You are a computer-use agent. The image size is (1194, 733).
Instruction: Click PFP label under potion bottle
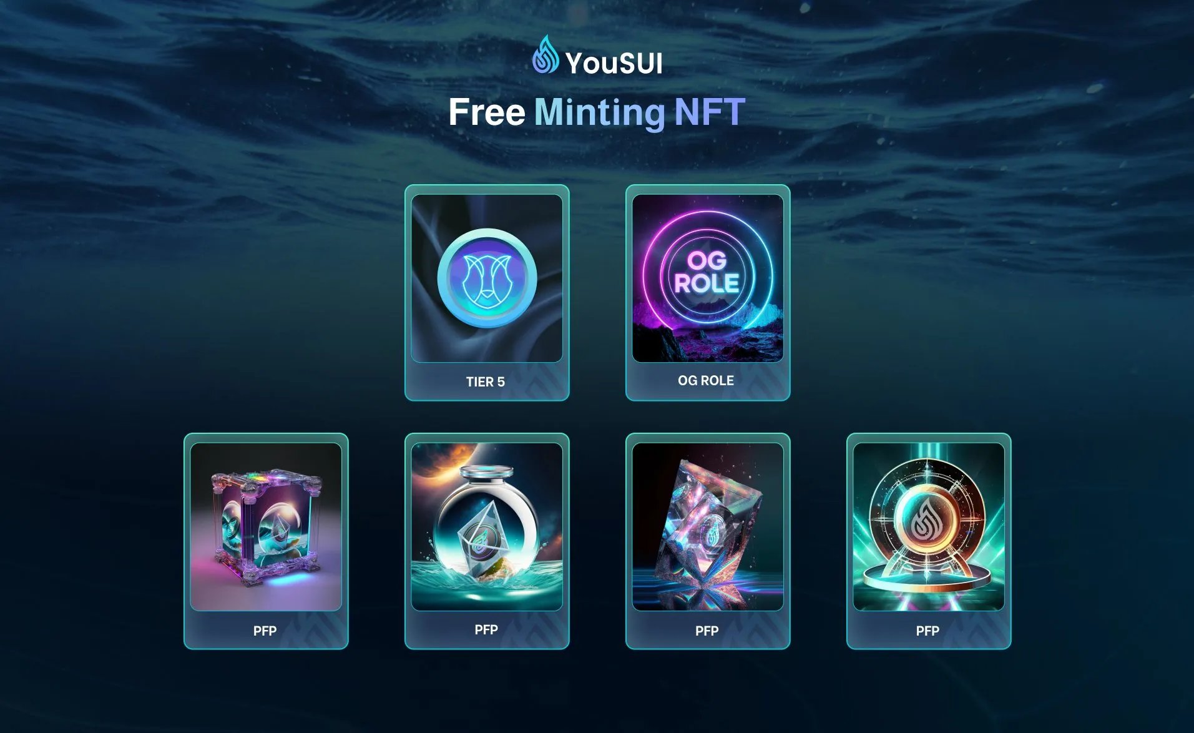tap(486, 629)
